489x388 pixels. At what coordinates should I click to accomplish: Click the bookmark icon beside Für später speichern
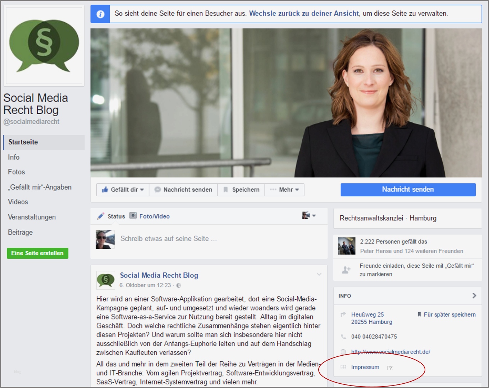tap(419, 314)
